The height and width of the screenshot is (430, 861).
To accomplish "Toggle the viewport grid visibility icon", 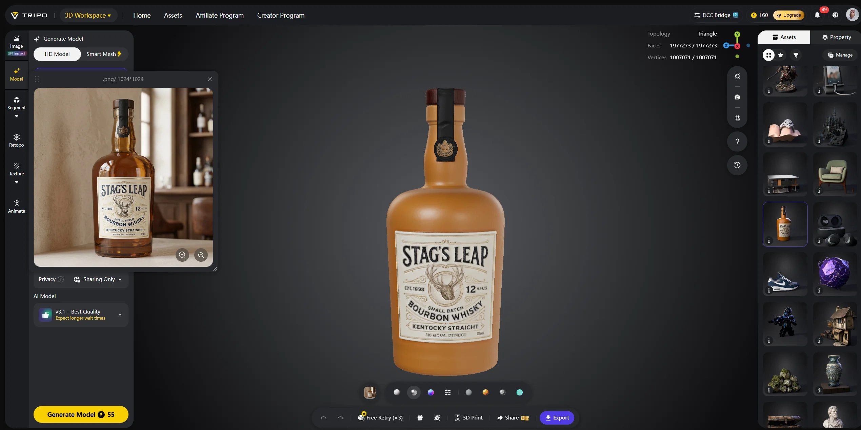I will pyautogui.click(x=737, y=118).
